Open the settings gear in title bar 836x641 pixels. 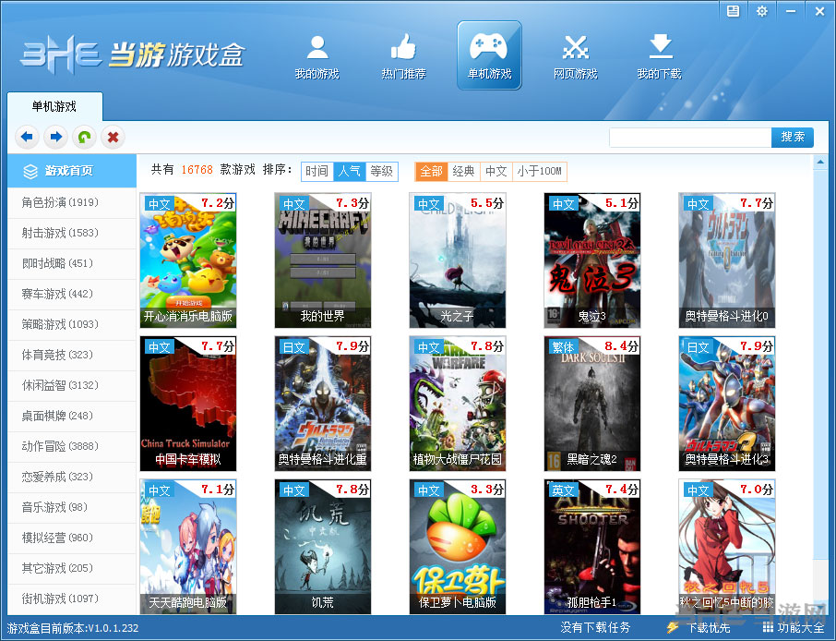[762, 11]
